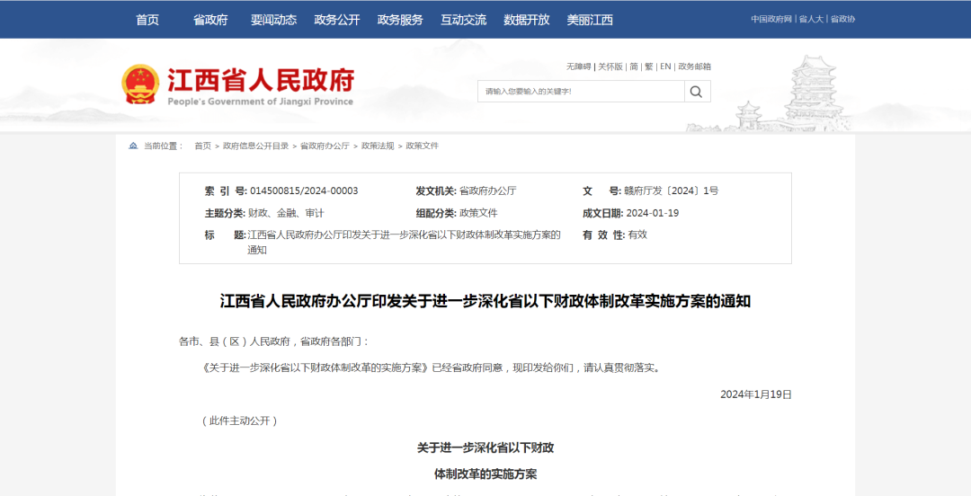The height and width of the screenshot is (496, 971).
Task: Switch to simplified Chinese 简
Action: click(634, 66)
